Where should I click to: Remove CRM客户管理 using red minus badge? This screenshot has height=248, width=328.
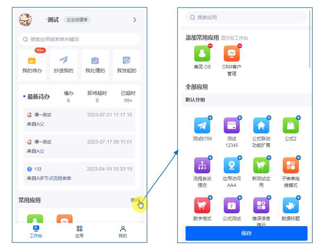[x=240, y=46]
